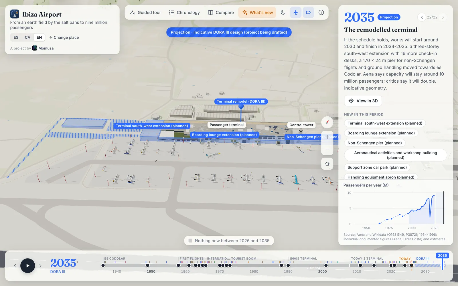Select EN language option
Image resolution: width=458 pixels, height=286 pixels.
(x=39, y=37)
